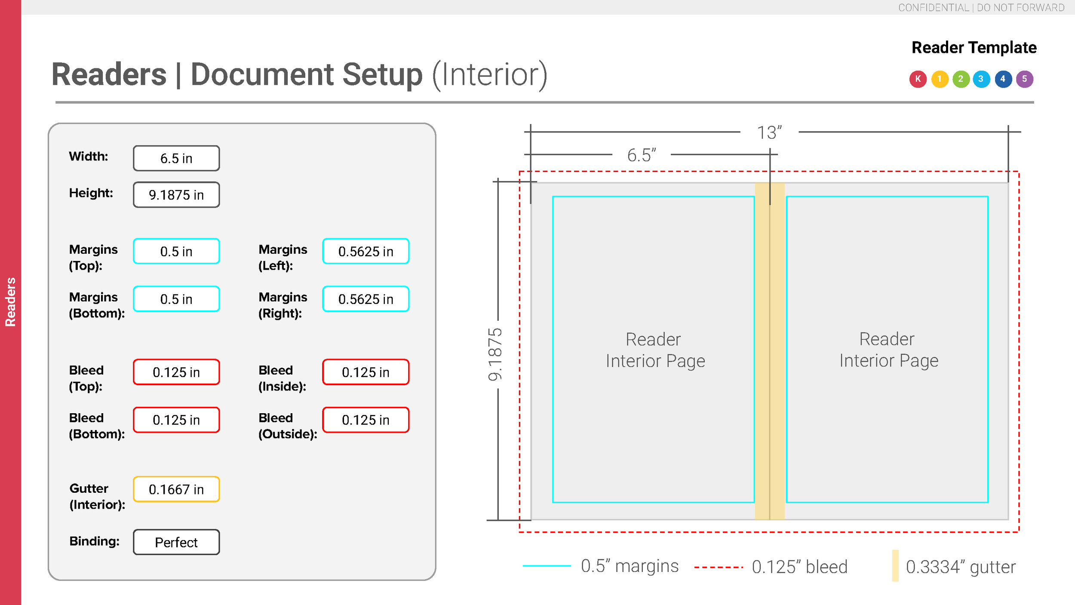Click the Bleed (Outside) 0.125 in field
The height and width of the screenshot is (605, 1075).
(365, 420)
